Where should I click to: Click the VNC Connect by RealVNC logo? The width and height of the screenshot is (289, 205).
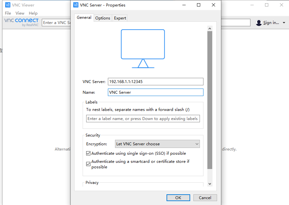[x=21, y=22]
